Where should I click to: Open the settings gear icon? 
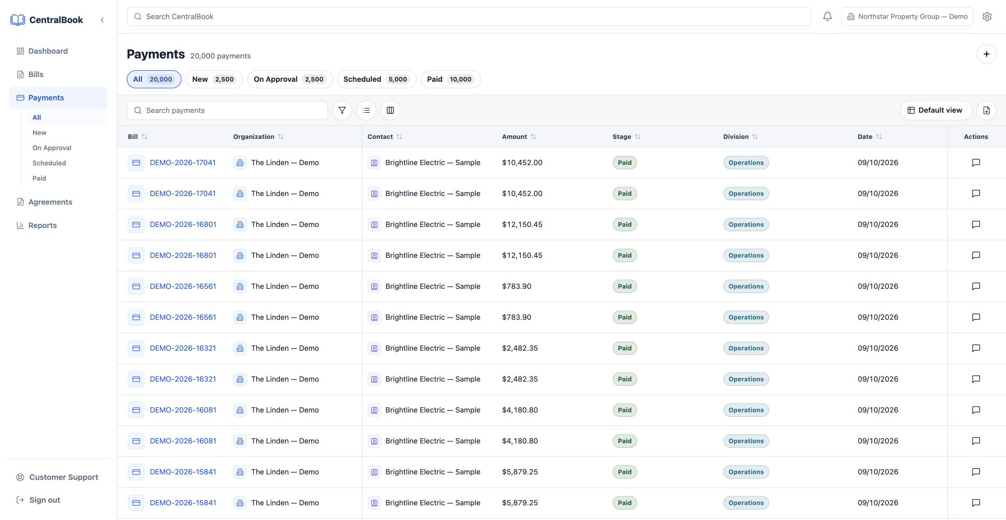pos(987,16)
